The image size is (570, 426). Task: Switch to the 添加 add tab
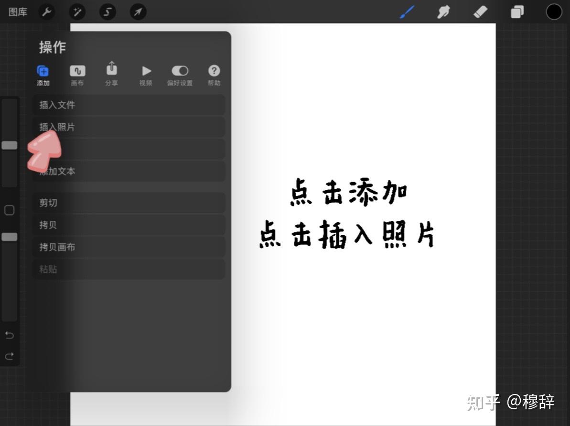43,74
